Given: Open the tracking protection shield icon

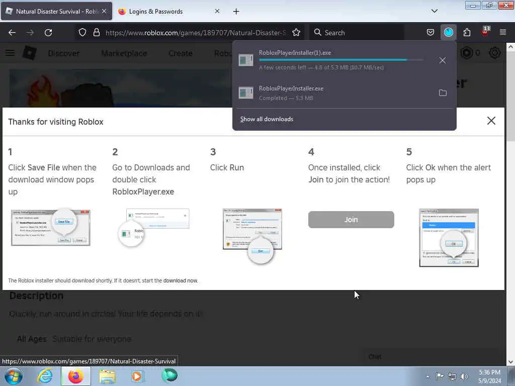Looking at the screenshot, I should pos(82,33).
